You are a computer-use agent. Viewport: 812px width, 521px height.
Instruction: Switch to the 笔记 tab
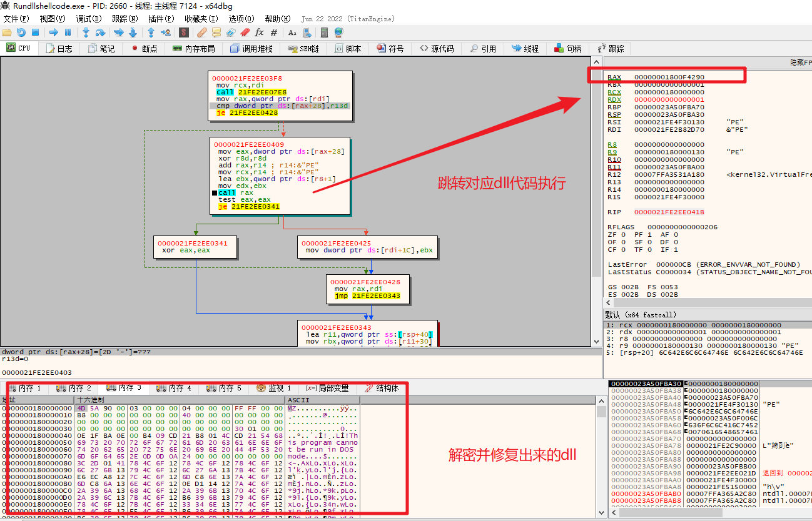click(101, 48)
